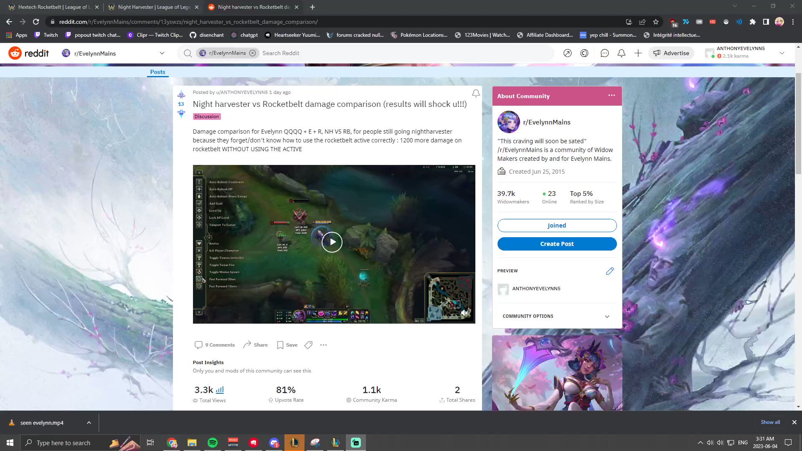This screenshot has width=802, height=451.
Task: Switch to Posts tab
Action: (157, 72)
